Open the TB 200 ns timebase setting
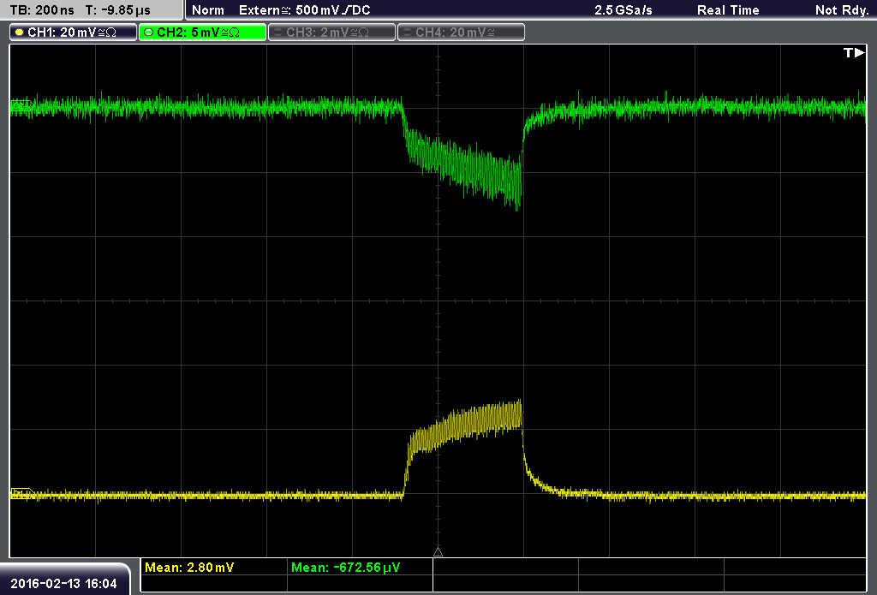 point(42,10)
